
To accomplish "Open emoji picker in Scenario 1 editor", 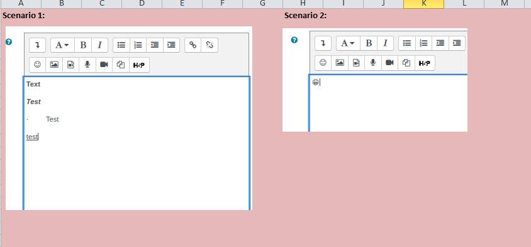I will pyautogui.click(x=37, y=65).
